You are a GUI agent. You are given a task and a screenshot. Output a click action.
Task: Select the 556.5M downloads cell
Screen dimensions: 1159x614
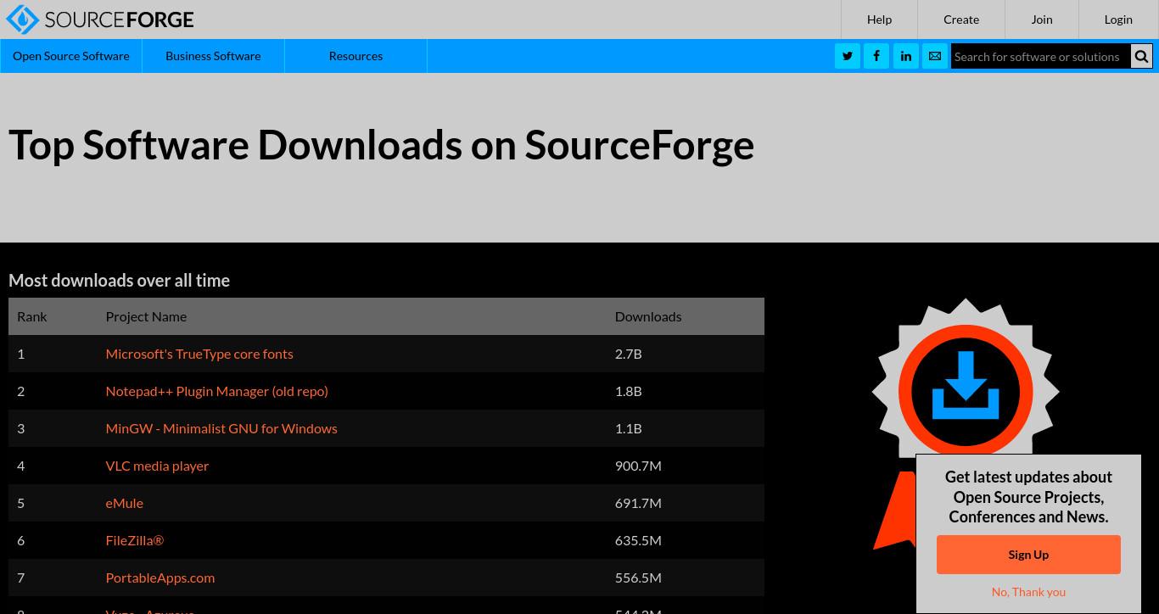638,578
